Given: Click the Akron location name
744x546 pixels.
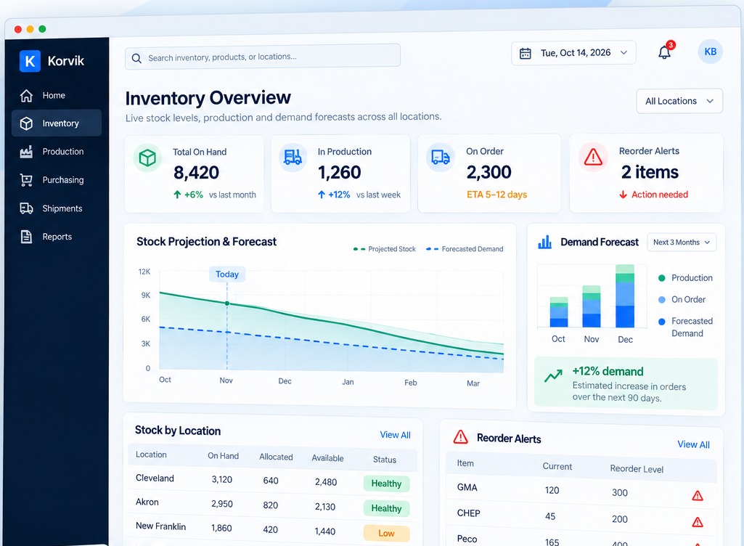Looking at the screenshot, I should 147,502.
